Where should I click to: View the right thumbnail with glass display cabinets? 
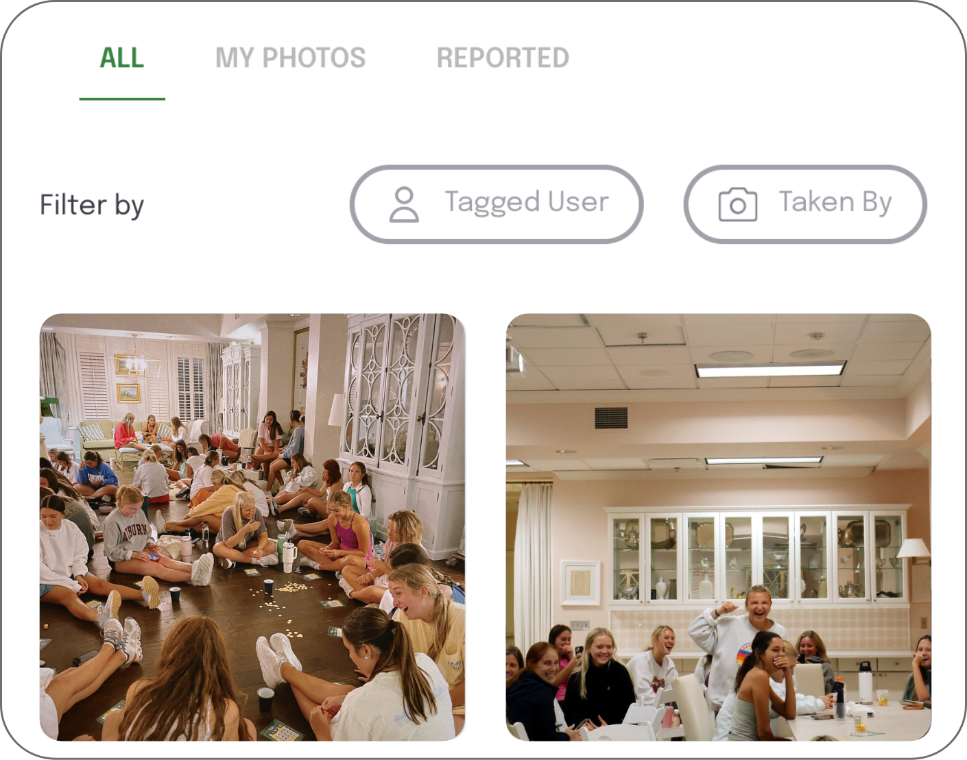pyautogui.click(x=719, y=527)
